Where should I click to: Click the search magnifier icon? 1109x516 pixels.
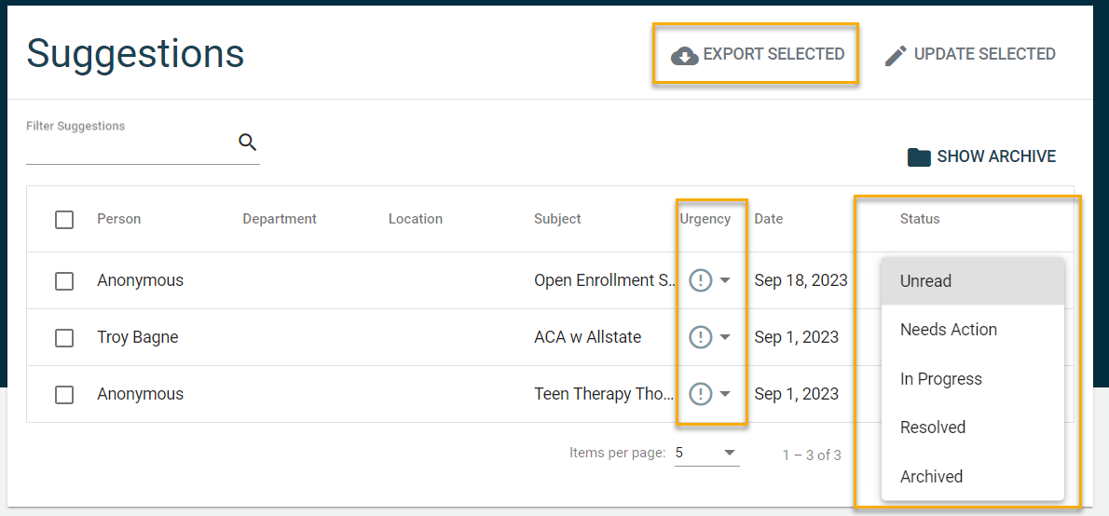click(247, 143)
